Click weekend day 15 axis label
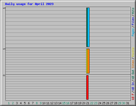 point(64,103)
